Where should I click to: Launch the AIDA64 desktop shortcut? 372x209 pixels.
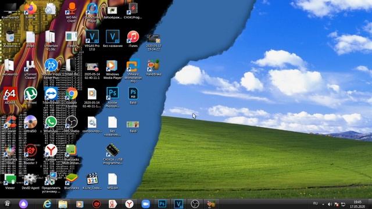[10, 96]
